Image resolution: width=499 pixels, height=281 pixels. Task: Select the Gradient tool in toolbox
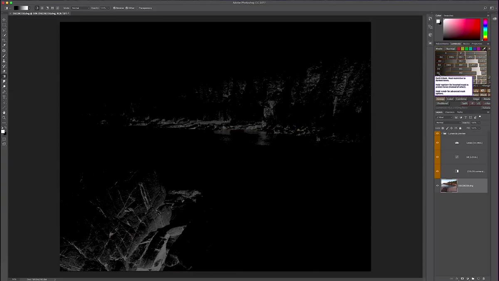[4, 76]
